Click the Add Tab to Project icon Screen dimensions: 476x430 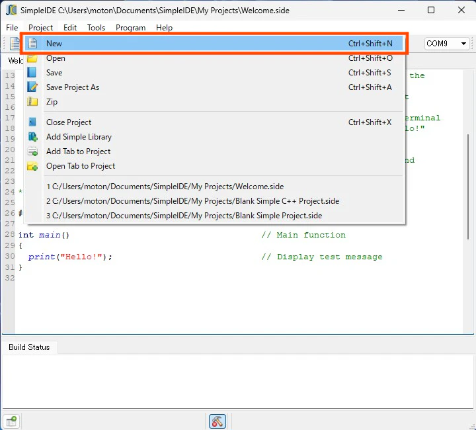(x=33, y=151)
